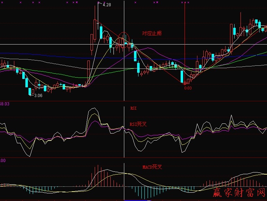Viewport: 267px width, 201px height.
Task: Click the RSI indicator title label
Action: click(x=133, y=108)
